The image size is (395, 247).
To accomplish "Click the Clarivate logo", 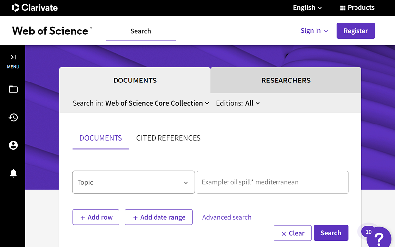I will [x=35, y=8].
